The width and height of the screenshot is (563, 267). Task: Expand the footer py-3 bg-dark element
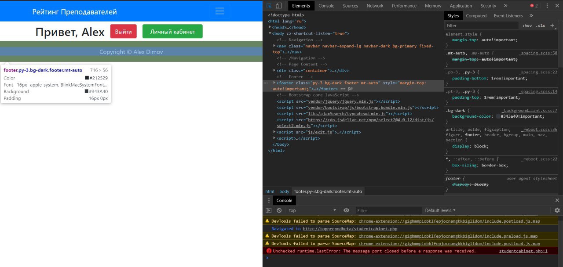click(x=275, y=83)
